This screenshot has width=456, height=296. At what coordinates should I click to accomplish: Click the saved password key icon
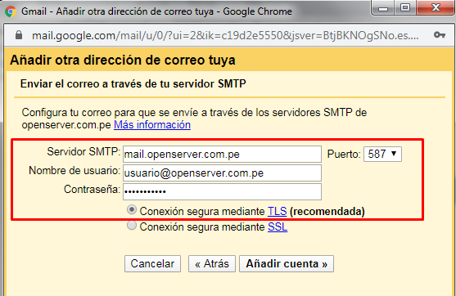click(x=440, y=35)
